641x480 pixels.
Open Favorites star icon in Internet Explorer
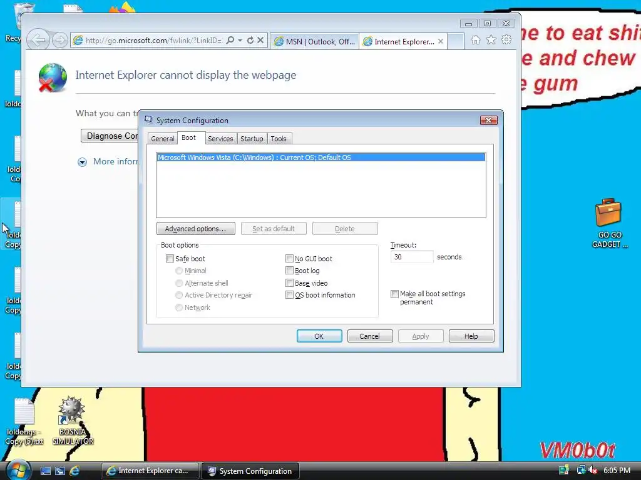[x=491, y=39]
